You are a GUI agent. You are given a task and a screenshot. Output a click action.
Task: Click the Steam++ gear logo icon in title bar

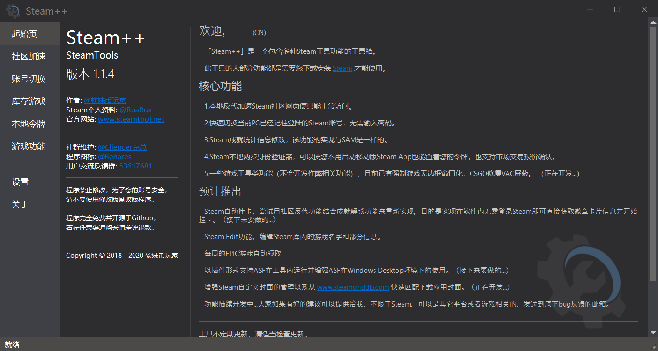[x=13, y=11]
